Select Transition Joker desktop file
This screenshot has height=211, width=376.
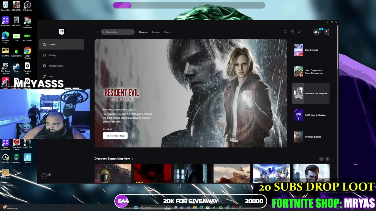pos(27,68)
